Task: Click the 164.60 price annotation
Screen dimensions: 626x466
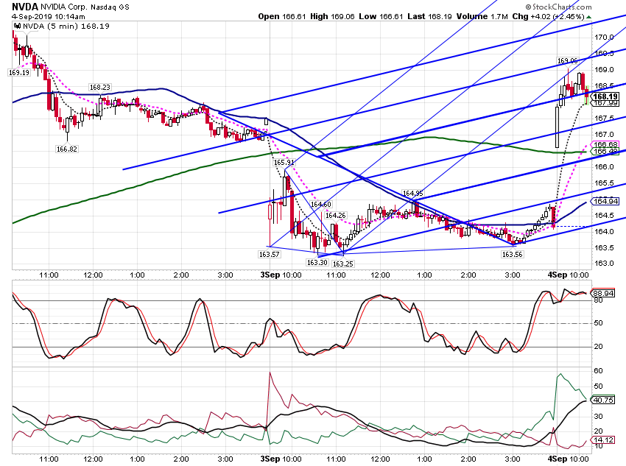Action: (321, 205)
